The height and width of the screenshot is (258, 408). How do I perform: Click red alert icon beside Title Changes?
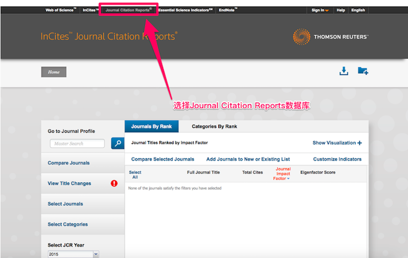click(114, 184)
